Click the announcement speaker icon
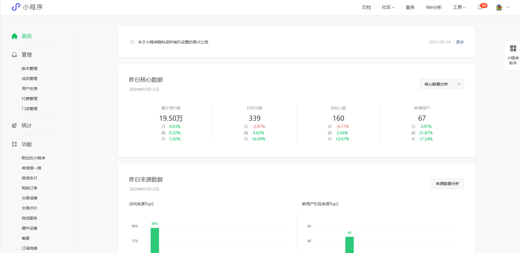Screen dimensions: 520x253 132,42
